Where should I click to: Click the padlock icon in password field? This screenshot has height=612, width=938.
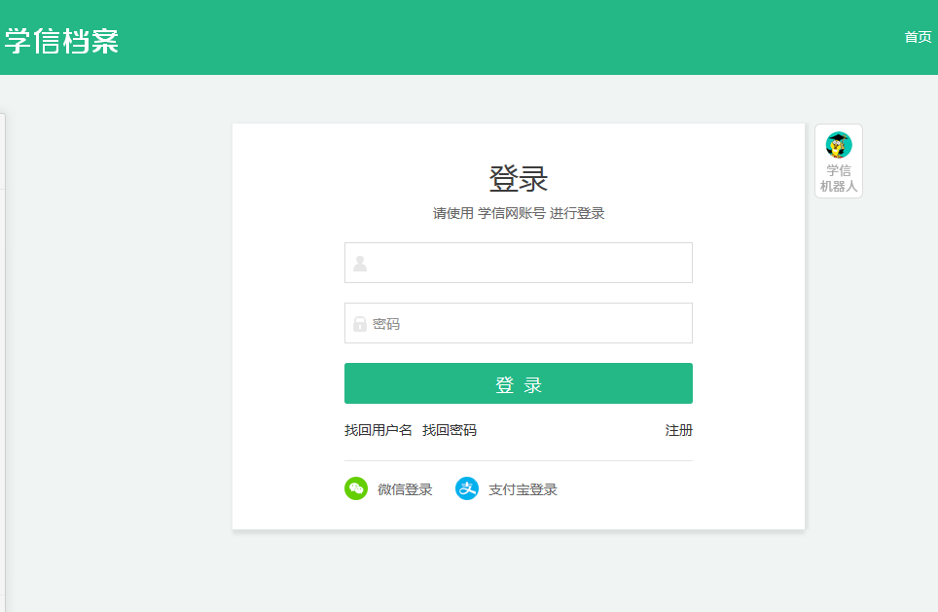pyautogui.click(x=360, y=323)
